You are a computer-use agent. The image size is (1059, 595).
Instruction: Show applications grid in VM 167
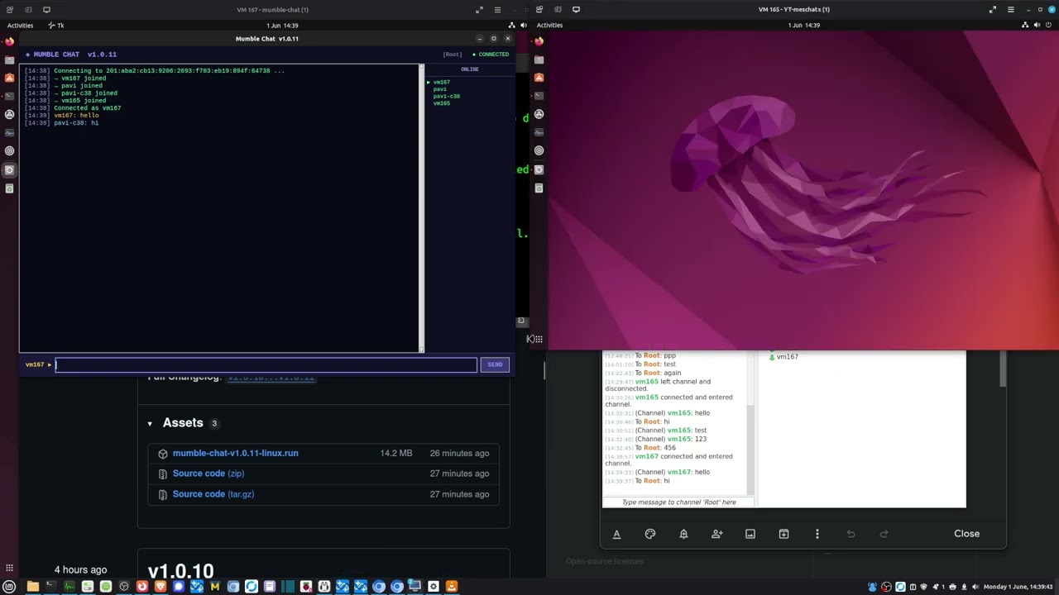pos(9,568)
